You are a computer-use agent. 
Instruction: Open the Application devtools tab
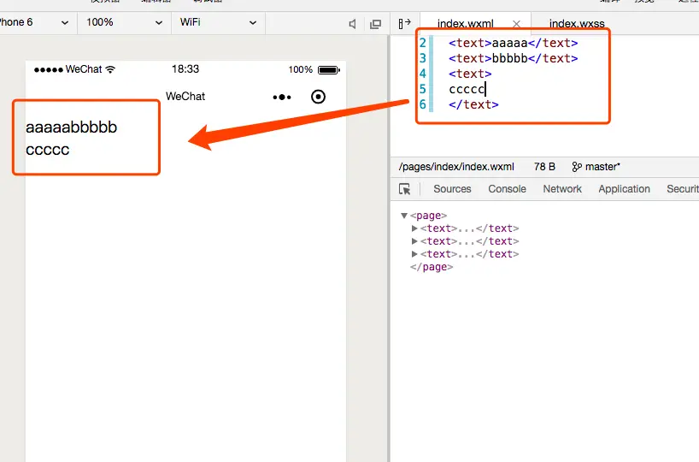click(x=624, y=189)
